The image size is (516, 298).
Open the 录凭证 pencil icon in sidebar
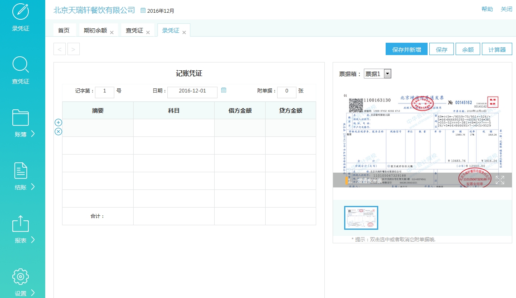(21, 11)
